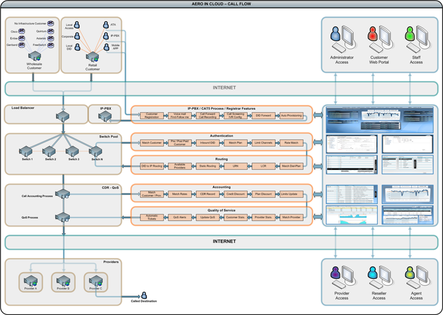Select the LCR routing step box

click(263, 166)
